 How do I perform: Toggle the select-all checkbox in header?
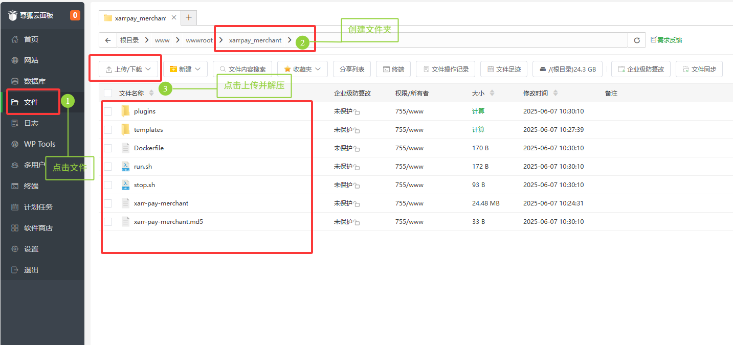tap(108, 93)
